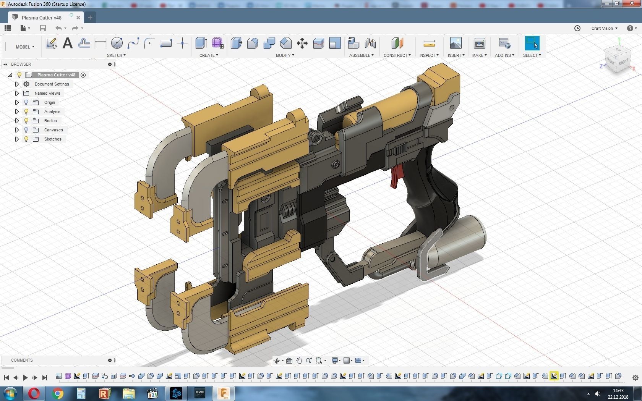Play the design timeline

pos(25,378)
